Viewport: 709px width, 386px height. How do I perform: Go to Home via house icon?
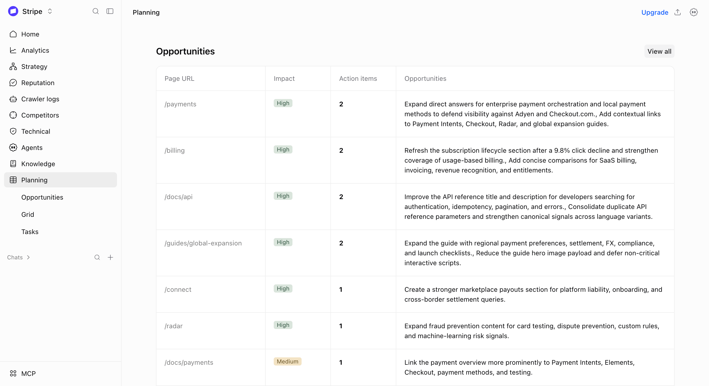(x=13, y=34)
